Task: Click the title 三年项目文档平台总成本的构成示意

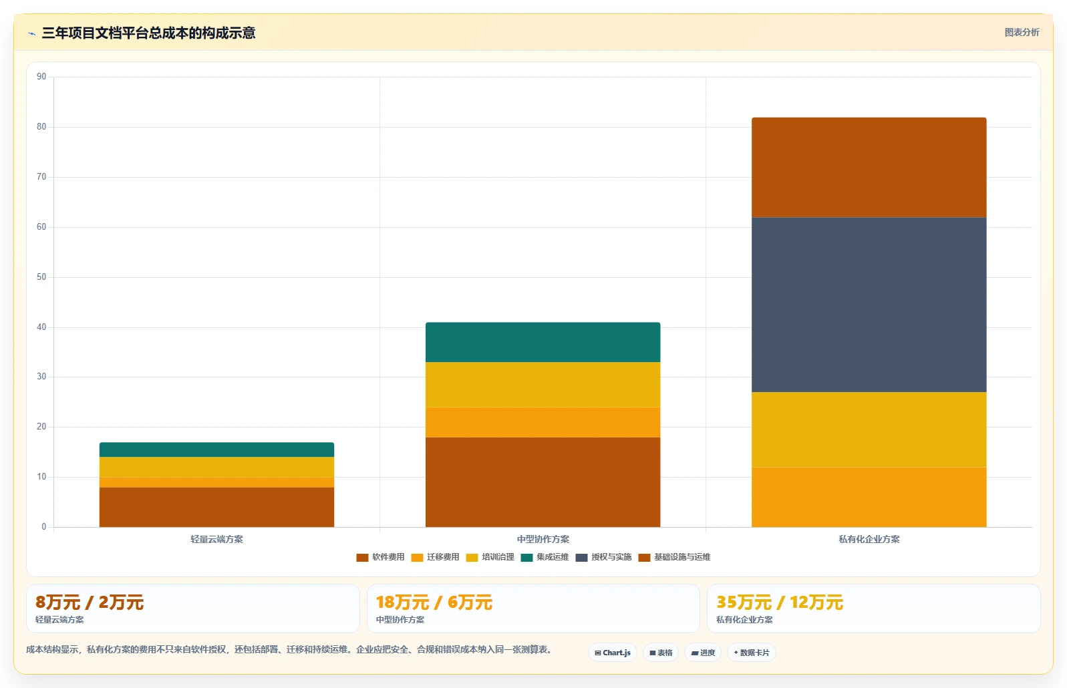Action: pyautogui.click(x=148, y=33)
